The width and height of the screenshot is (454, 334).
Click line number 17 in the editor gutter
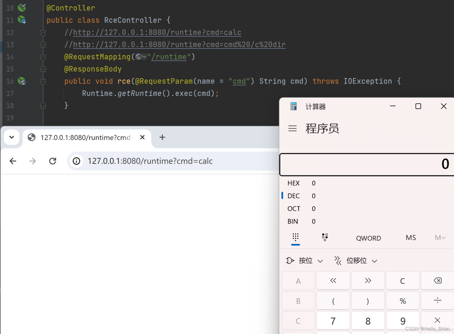coord(10,93)
